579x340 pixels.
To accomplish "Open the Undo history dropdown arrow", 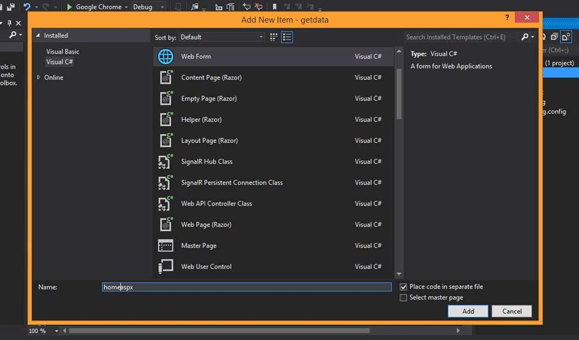I will 37,7.
